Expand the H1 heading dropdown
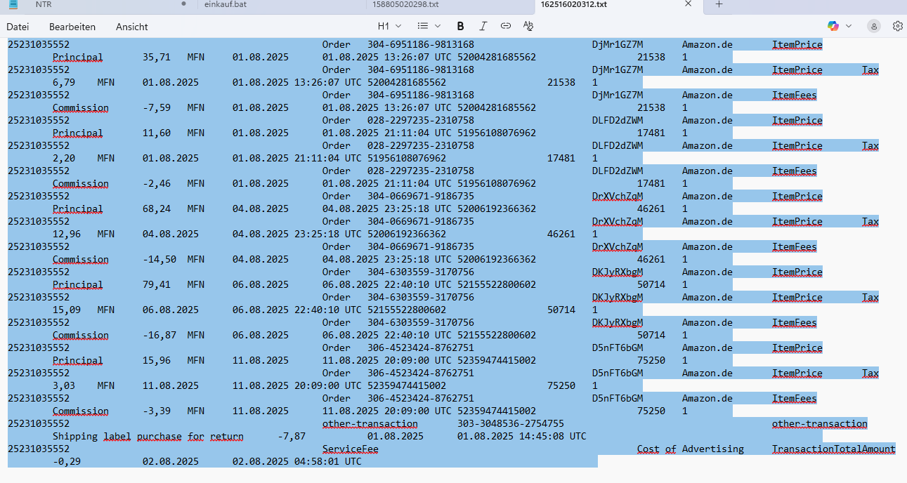This screenshot has width=907, height=483. coord(388,26)
